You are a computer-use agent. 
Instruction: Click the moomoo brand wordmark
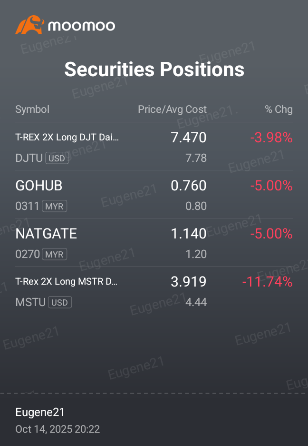82,26
